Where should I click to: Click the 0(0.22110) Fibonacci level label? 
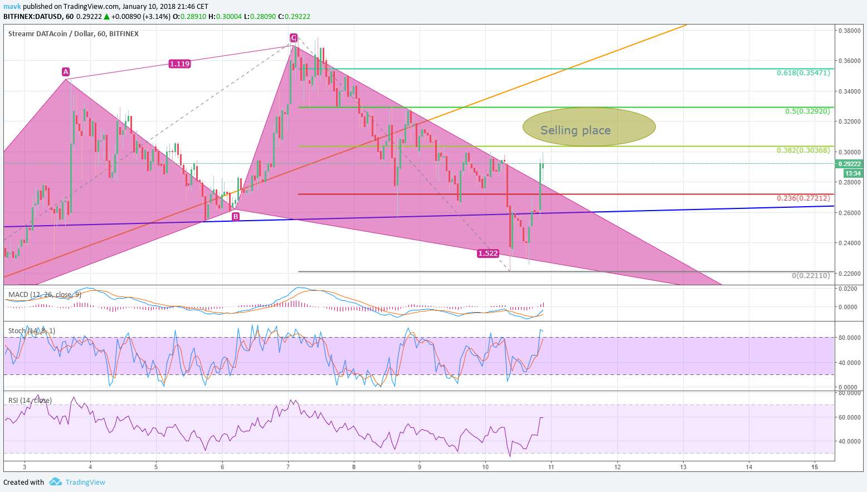click(x=811, y=276)
